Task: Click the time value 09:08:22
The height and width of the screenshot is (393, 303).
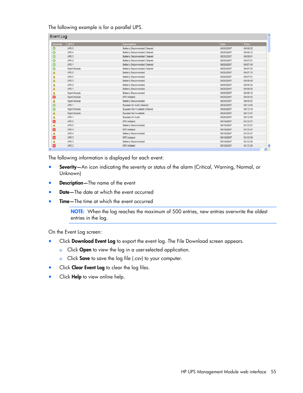Action: 248,48
